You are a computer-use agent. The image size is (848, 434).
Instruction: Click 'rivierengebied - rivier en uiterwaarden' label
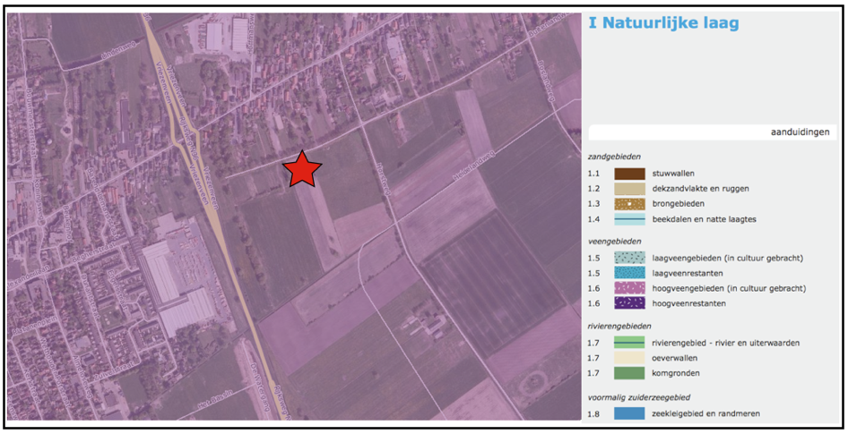[726, 343]
